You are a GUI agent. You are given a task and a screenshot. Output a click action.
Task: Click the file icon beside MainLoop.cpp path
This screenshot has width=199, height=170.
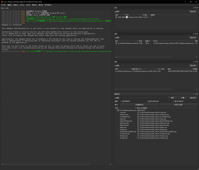pyautogui.click(x=138, y=123)
